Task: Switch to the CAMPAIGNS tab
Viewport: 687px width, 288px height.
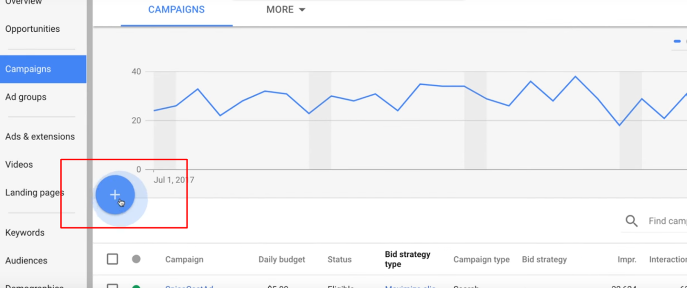Action: pos(176,9)
